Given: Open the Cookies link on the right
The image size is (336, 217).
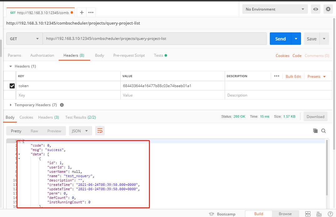Looking at the screenshot, I should pos(282,55).
